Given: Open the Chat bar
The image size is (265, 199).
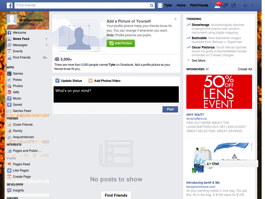Looking at the screenshot, I should pos(232,164).
